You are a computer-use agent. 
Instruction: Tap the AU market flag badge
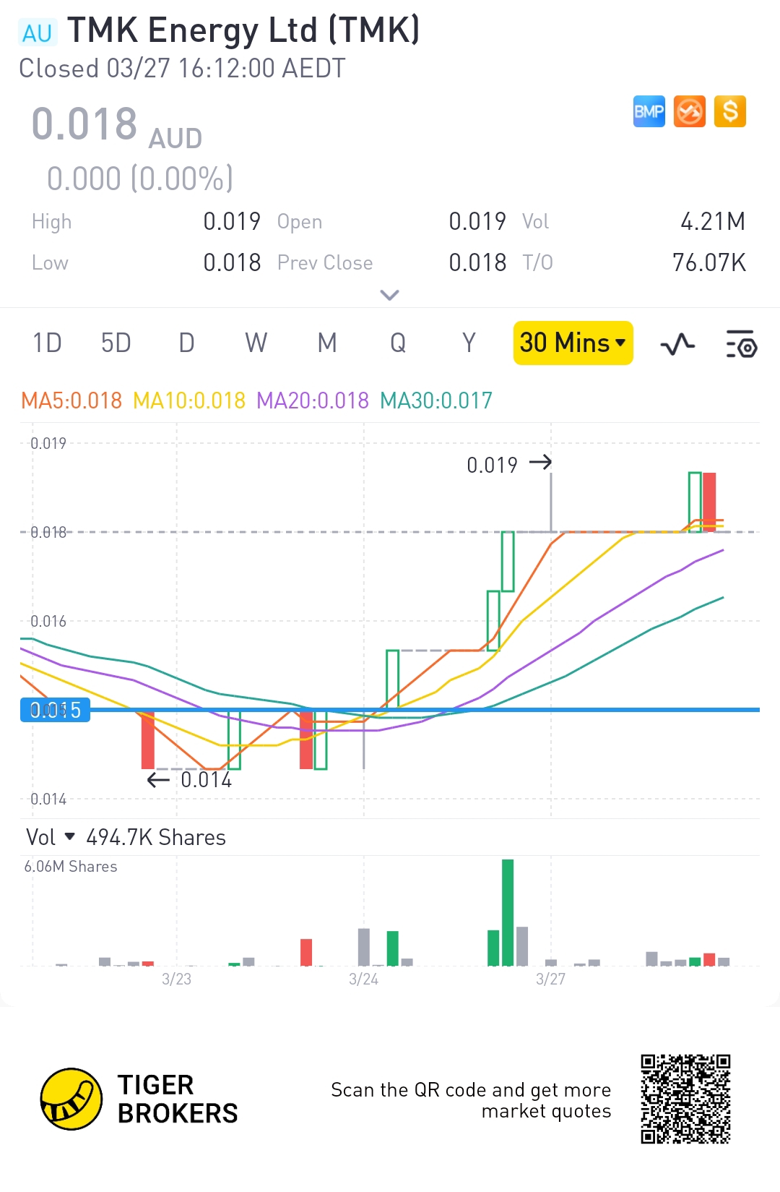38,33
